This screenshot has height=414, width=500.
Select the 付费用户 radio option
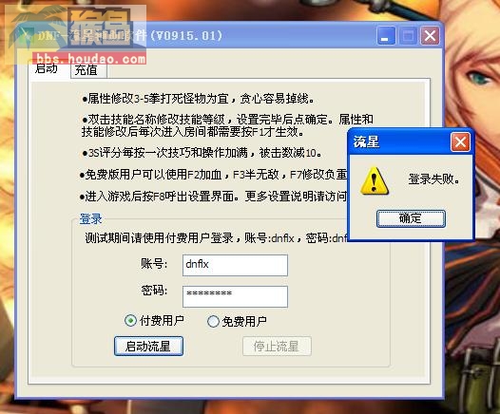[x=130, y=320]
